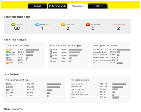Click Other icon in Time Spent per Content Type
Viewport: 141px width, 112px height.
(x=51, y=58)
